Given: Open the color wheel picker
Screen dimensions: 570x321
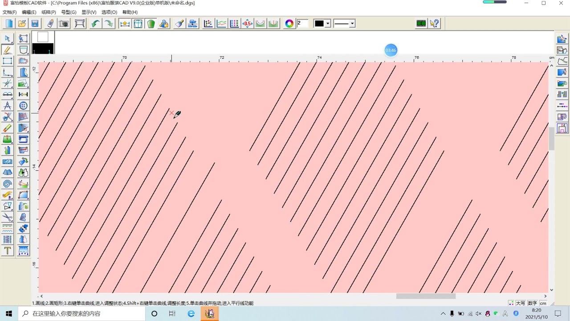Looking at the screenshot, I should [x=289, y=24].
